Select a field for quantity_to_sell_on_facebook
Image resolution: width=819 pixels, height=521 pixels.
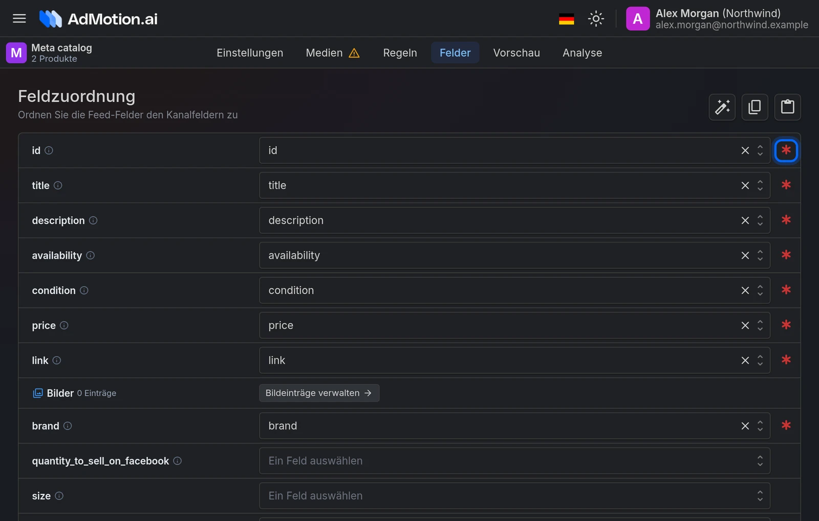tap(514, 461)
